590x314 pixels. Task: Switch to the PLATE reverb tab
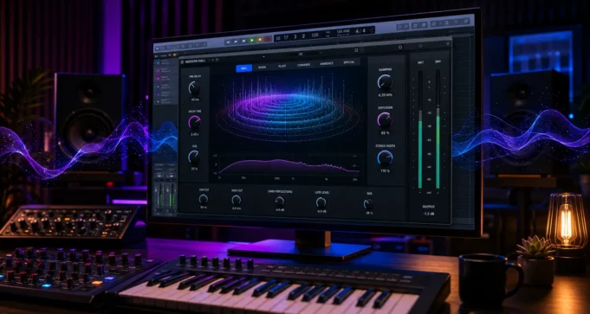(282, 66)
